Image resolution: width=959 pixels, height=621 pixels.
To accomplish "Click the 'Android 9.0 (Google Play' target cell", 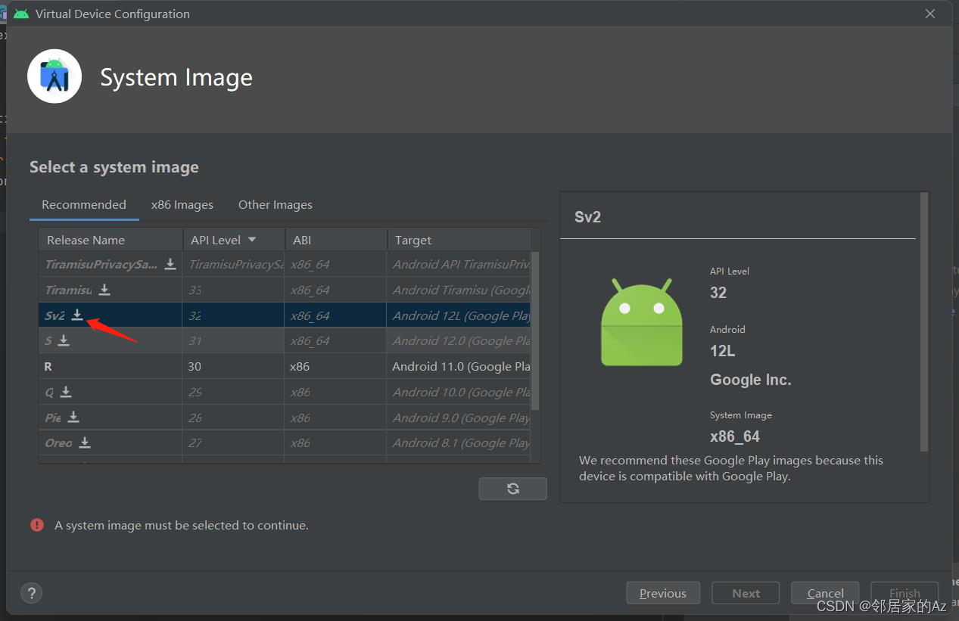I will click(459, 418).
